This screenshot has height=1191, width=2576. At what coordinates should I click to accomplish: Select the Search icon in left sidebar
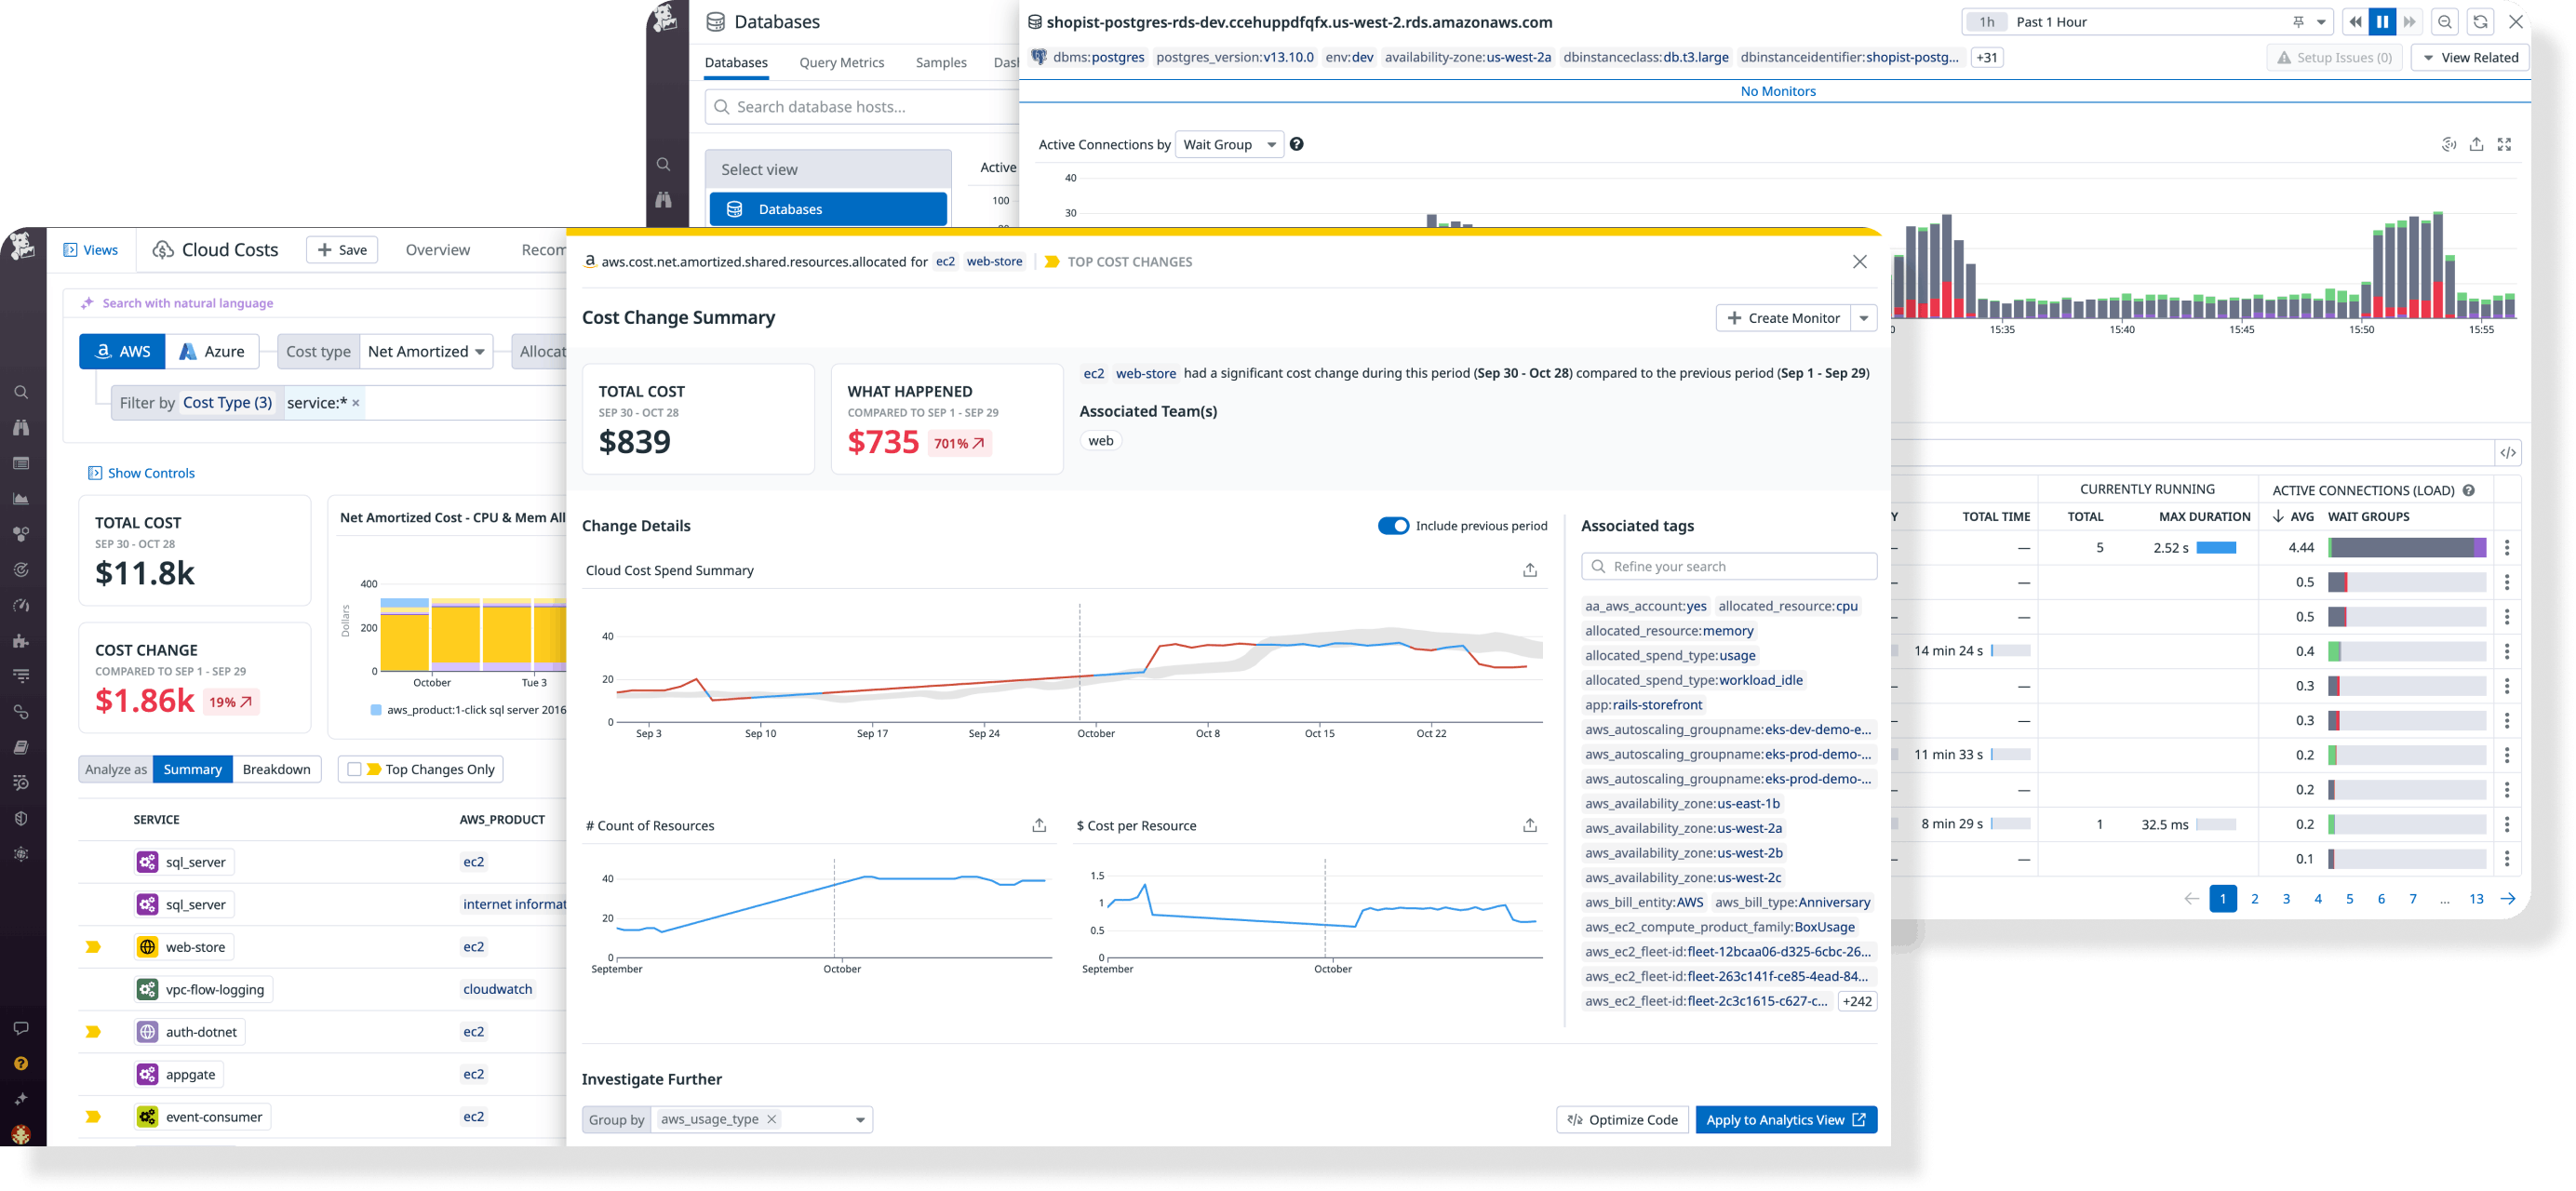pyautogui.click(x=21, y=392)
